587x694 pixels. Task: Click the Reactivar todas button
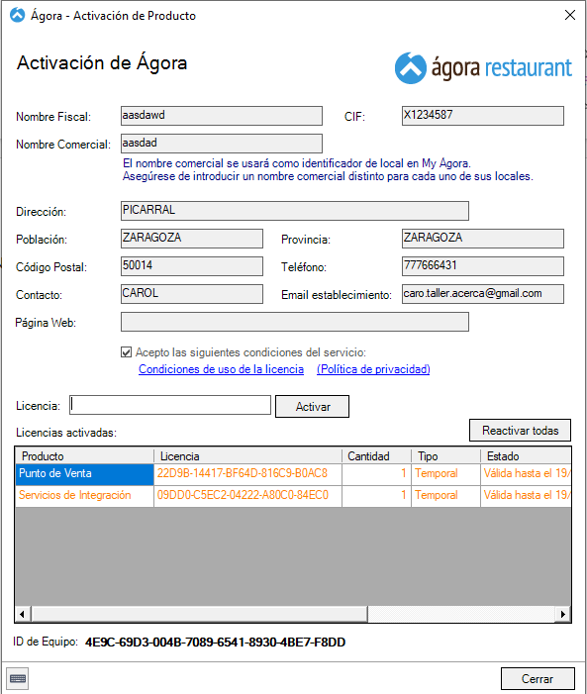(520, 431)
